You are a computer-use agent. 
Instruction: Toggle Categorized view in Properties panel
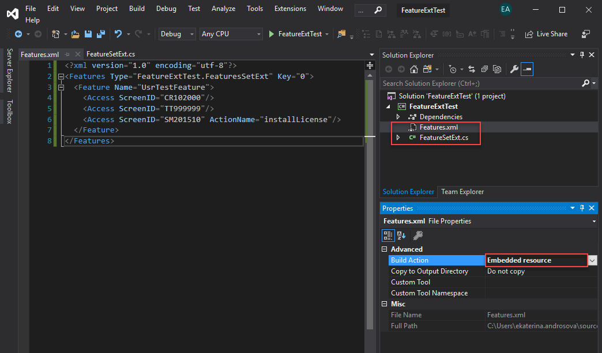389,235
